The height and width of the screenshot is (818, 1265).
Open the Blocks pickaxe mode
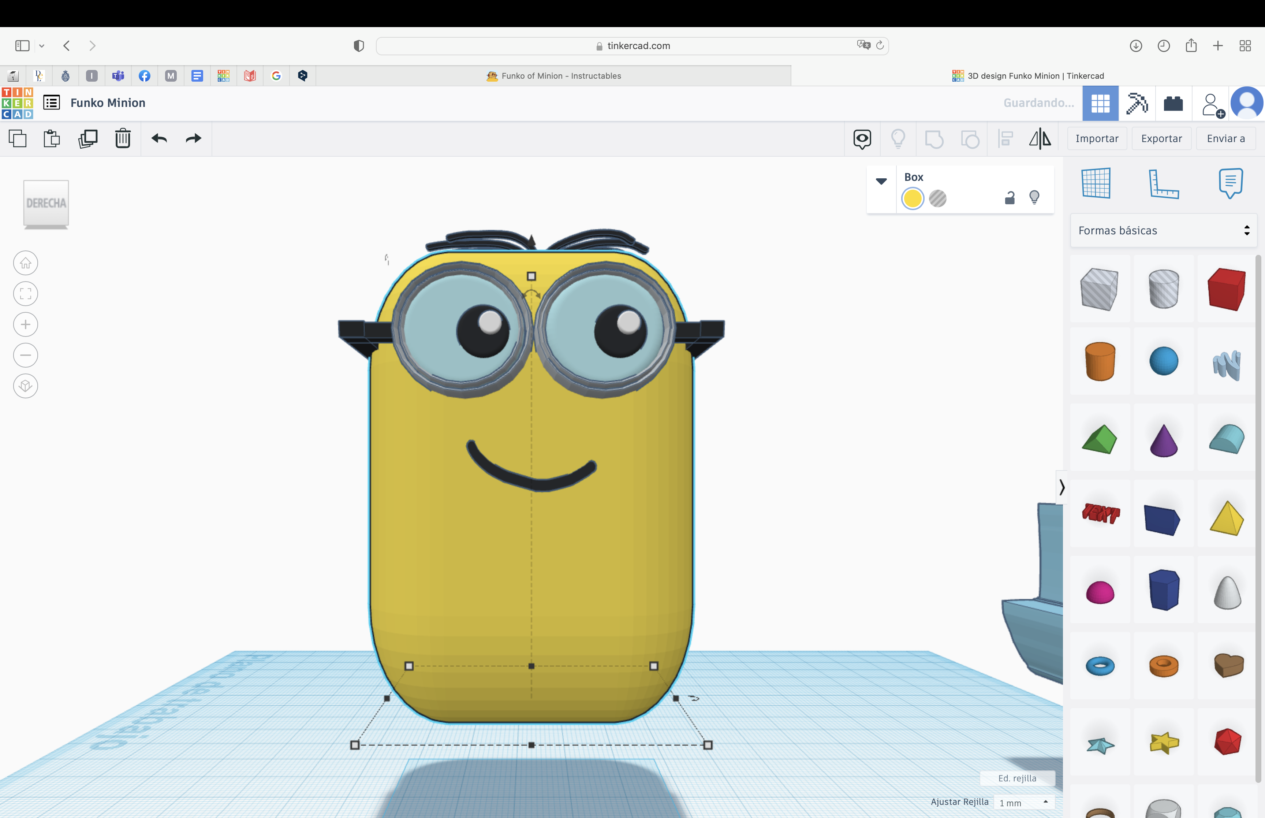(x=1137, y=103)
